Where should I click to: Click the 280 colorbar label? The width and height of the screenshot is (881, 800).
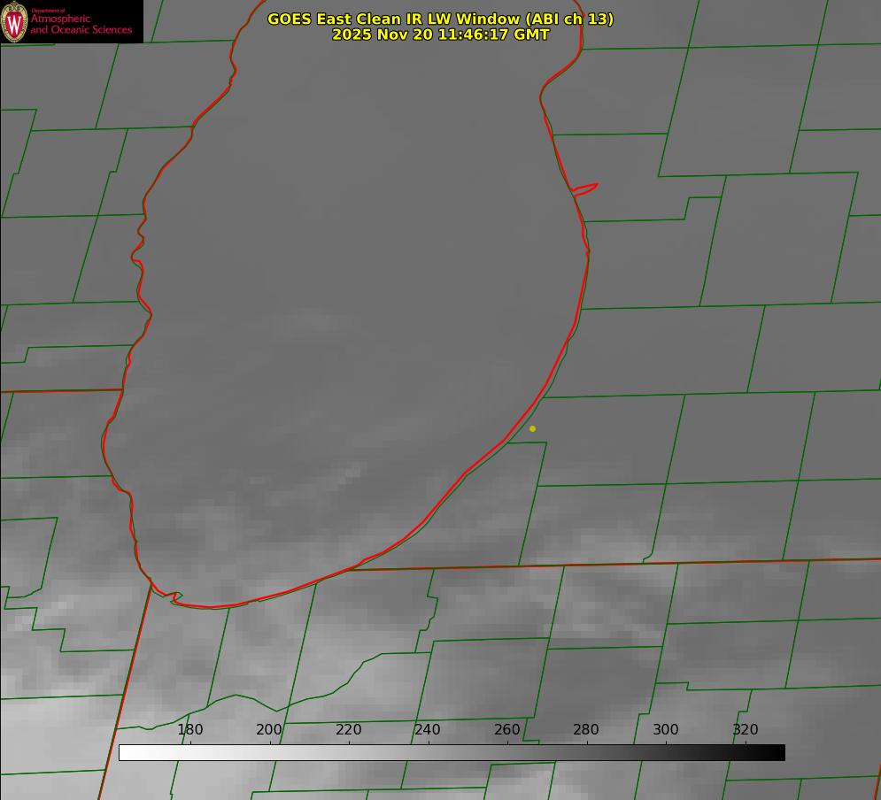[586, 729]
